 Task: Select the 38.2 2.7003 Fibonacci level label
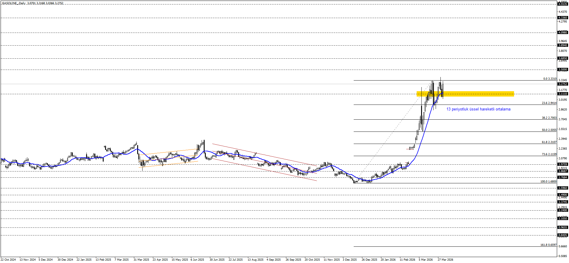pyautogui.click(x=549, y=118)
